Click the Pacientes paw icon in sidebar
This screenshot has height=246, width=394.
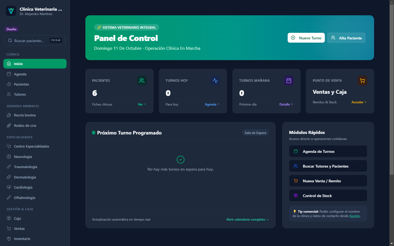pyautogui.click(x=9, y=84)
